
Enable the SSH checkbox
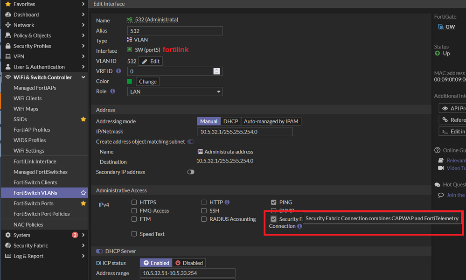204,211
